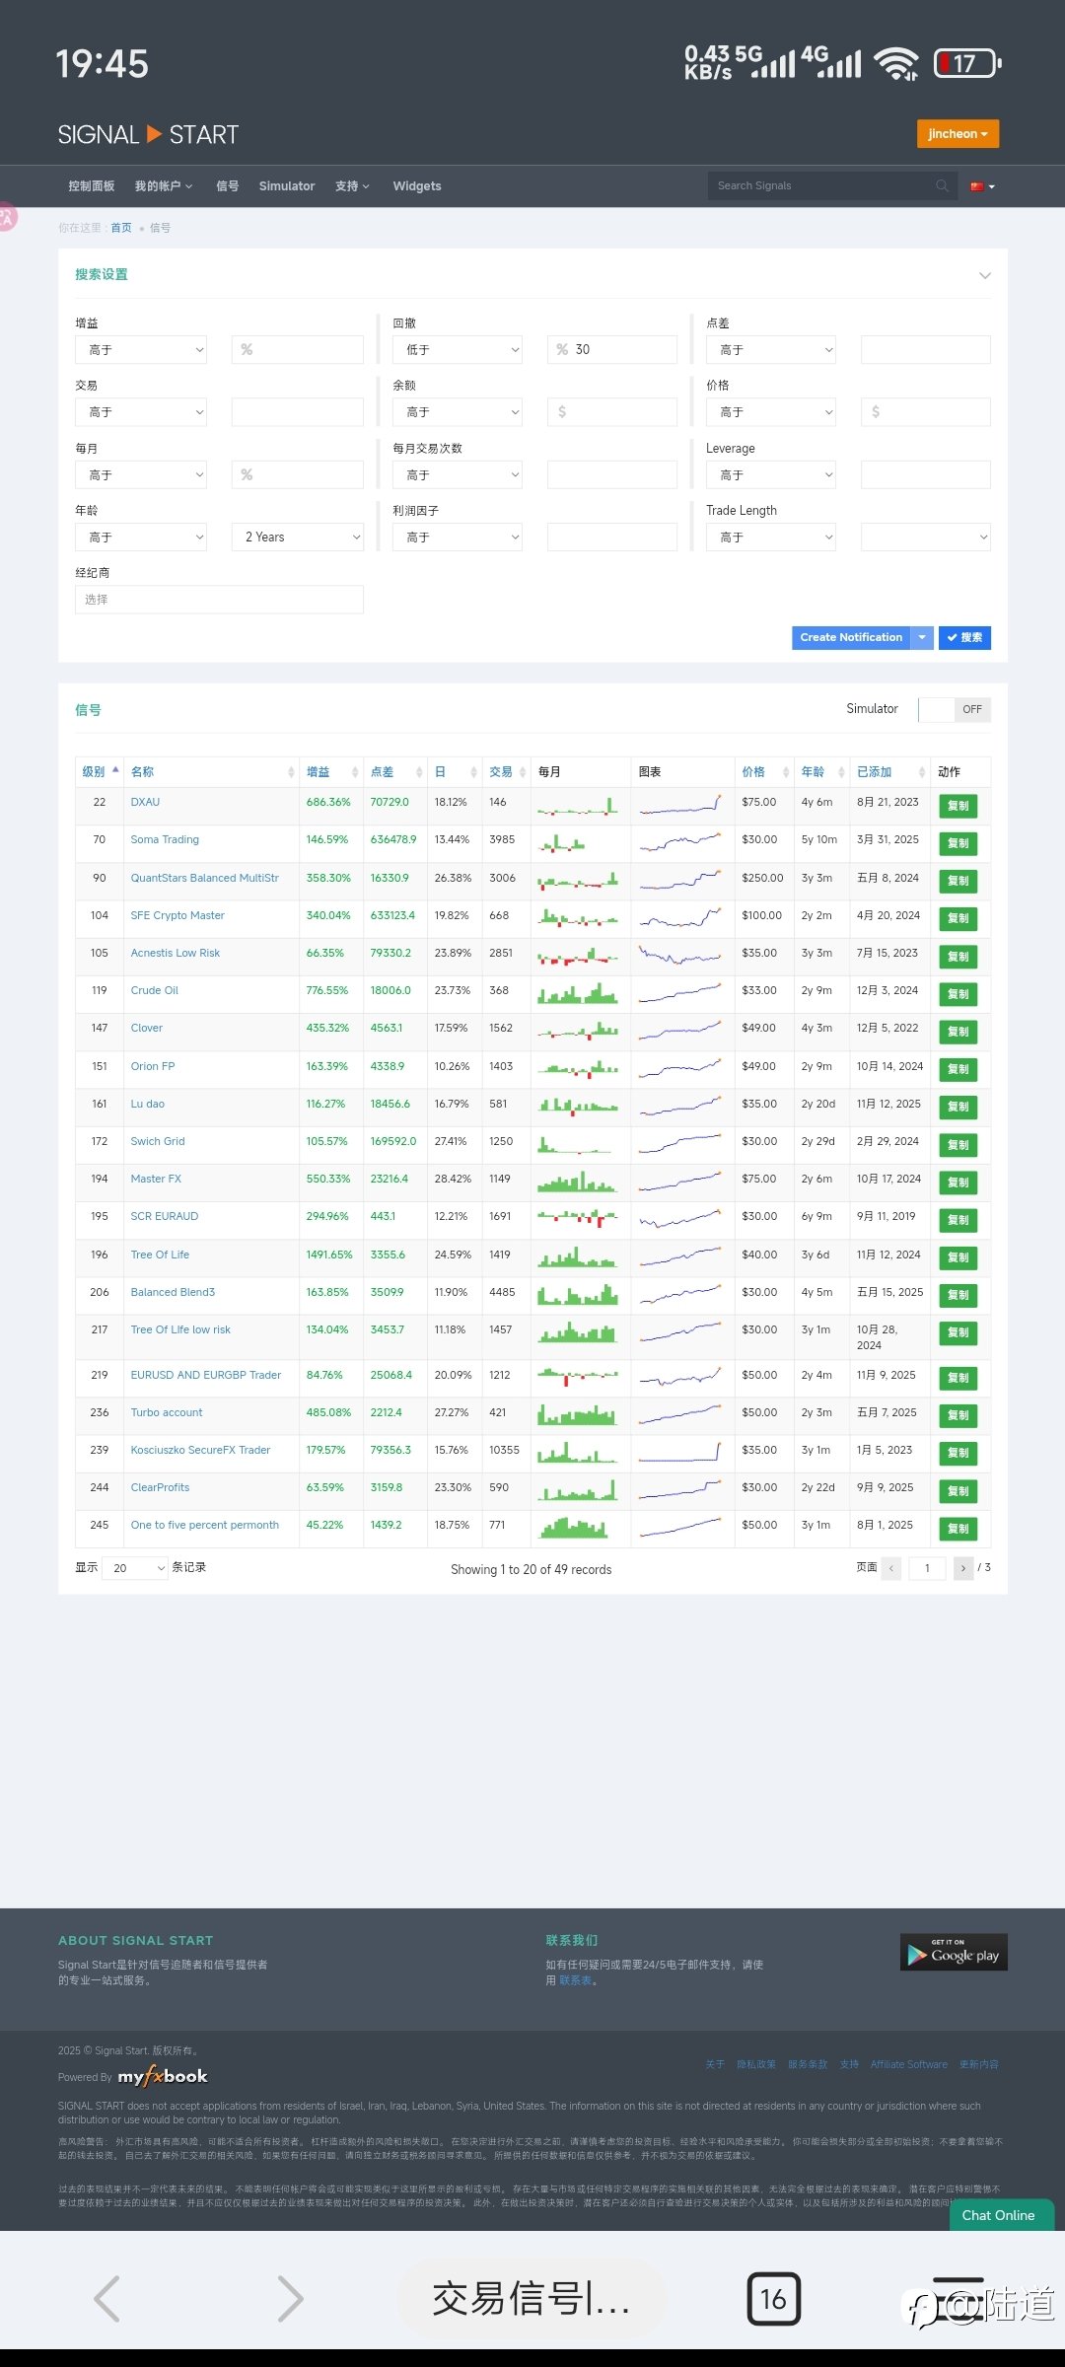Screen dimensions: 1065x2367
Task: Open records-per-page dropdown showing 20
Action: click(x=135, y=1568)
